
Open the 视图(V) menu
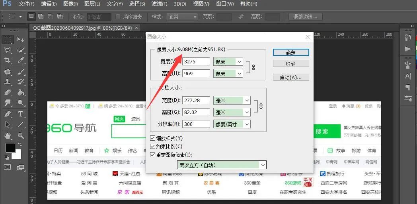pyautogui.click(x=201, y=4)
